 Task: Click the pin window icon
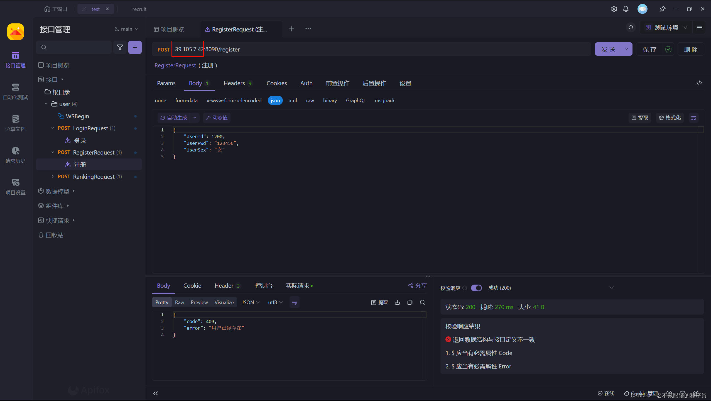click(663, 9)
